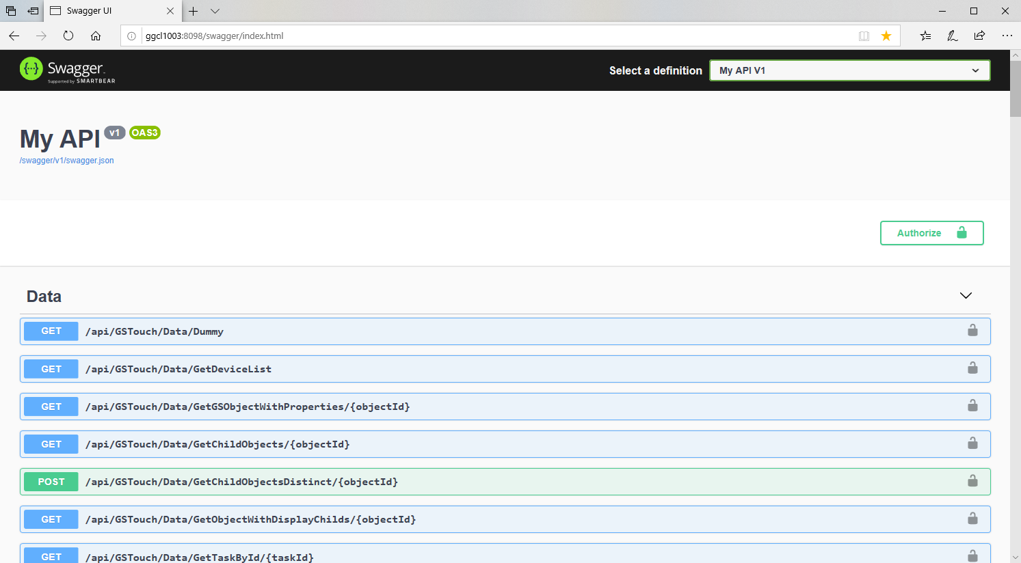Show tab previews chevron
This screenshot has width=1021, height=563.
point(215,11)
